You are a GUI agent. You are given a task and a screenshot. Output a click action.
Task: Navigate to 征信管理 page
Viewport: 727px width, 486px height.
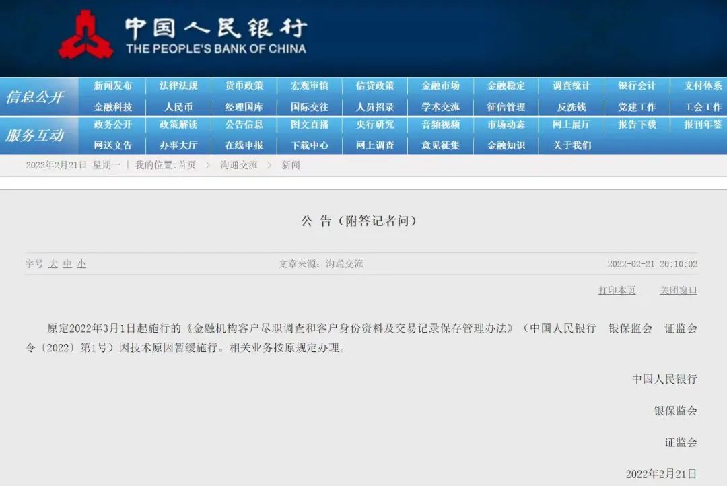506,107
